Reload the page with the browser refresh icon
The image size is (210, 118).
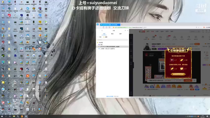[103, 27]
